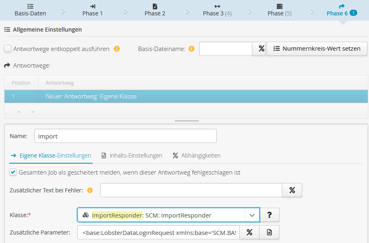
Task: Move Antwortweg up with arrow icon
Action: [19, 112]
